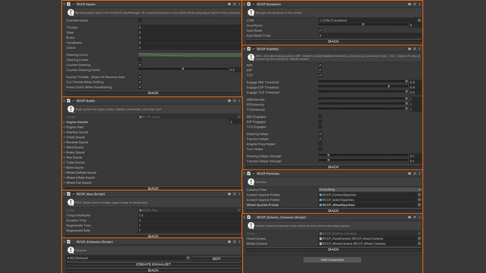Open object picker for RCCExhaust entry
This screenshot has height=273, width=486.
188,258
